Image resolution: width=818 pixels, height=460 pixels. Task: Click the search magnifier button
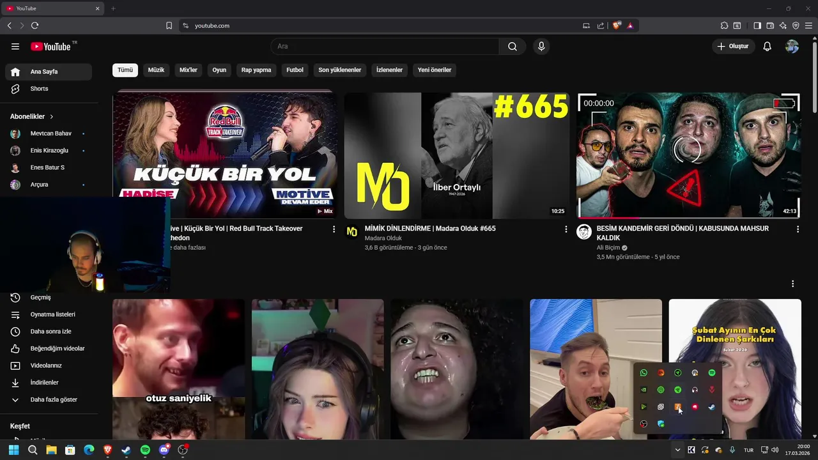(513, 47)
